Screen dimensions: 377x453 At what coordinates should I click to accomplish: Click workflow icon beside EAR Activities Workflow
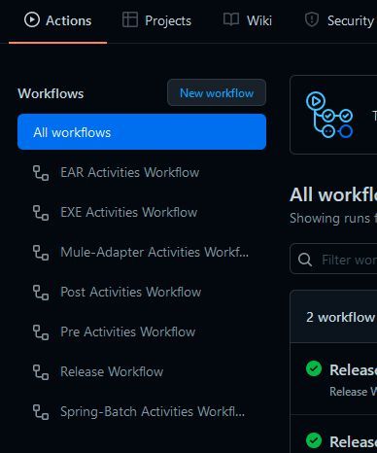(41, 173)
